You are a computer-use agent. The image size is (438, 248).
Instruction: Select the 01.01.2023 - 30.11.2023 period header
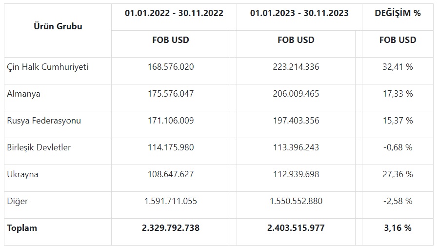tap(299, 13)
